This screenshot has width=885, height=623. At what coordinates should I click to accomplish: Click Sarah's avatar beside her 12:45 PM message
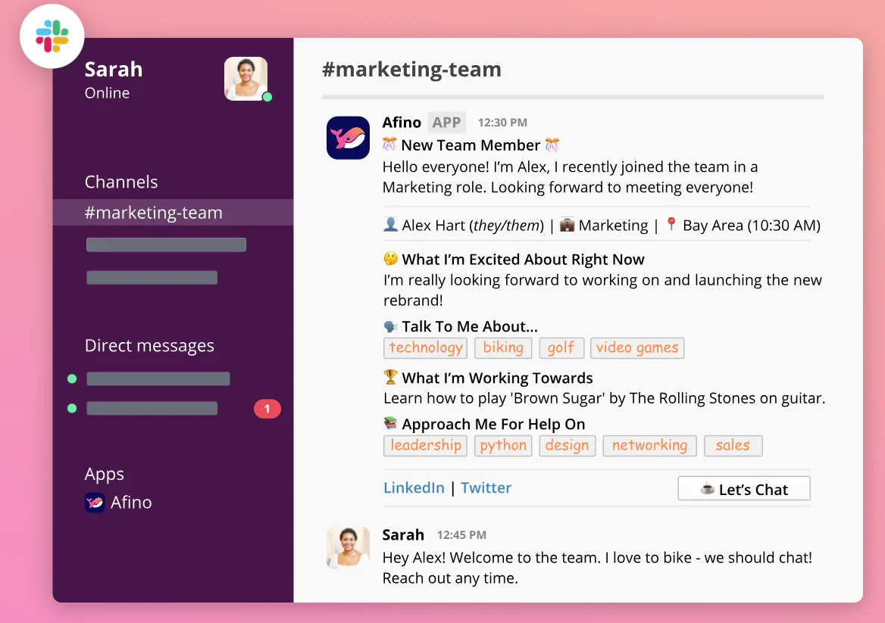point(348,547)
